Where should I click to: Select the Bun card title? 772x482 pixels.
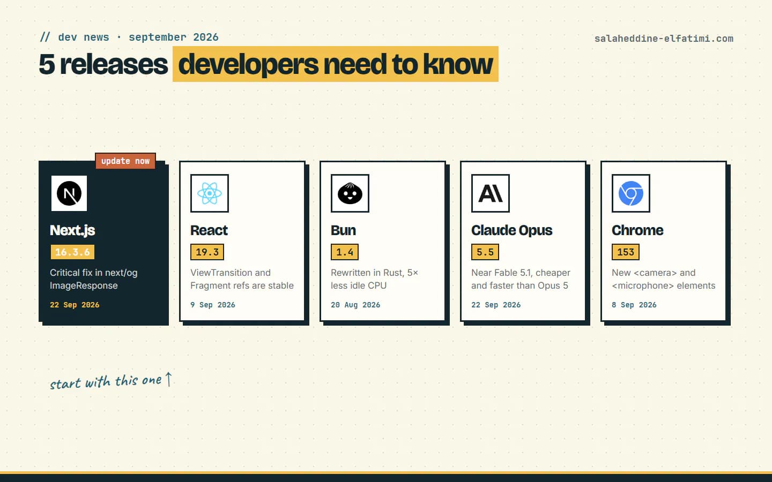click(x=343, y=230)
